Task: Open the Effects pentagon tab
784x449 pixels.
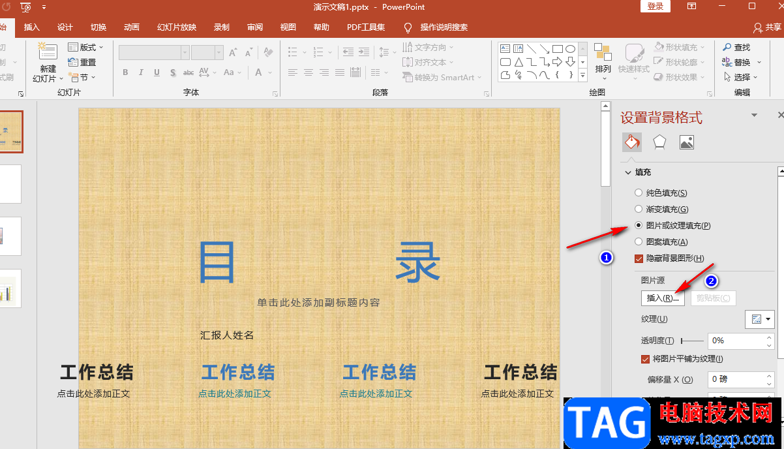Action: tap(659, 142)
